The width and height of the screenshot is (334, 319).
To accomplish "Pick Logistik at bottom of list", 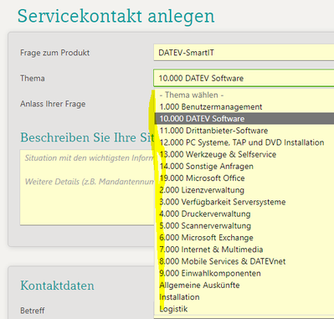I will point(244,309).
